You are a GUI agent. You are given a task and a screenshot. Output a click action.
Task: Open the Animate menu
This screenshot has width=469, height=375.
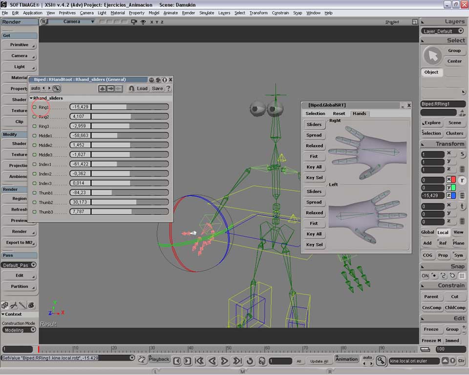[x=171, y=13]
